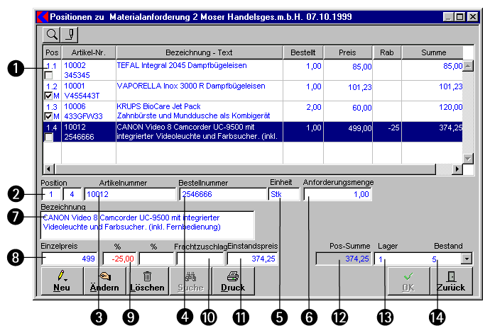Click the horizontal scrollbar left arrow
The image size is (490, 333).
coord(48,169)
